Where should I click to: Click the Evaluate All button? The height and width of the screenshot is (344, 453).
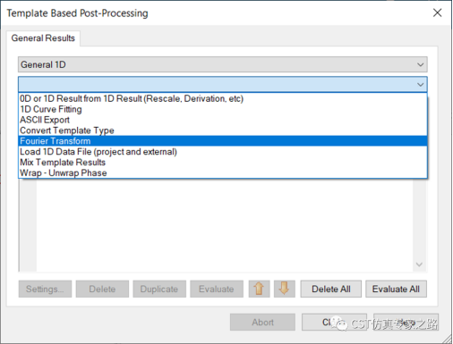click(x=396, y=289)
